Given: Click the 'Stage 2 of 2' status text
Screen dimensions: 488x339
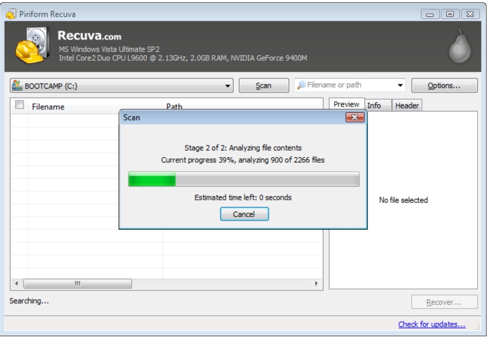Looking at the screenshot, I should click(x=243, y=148).
